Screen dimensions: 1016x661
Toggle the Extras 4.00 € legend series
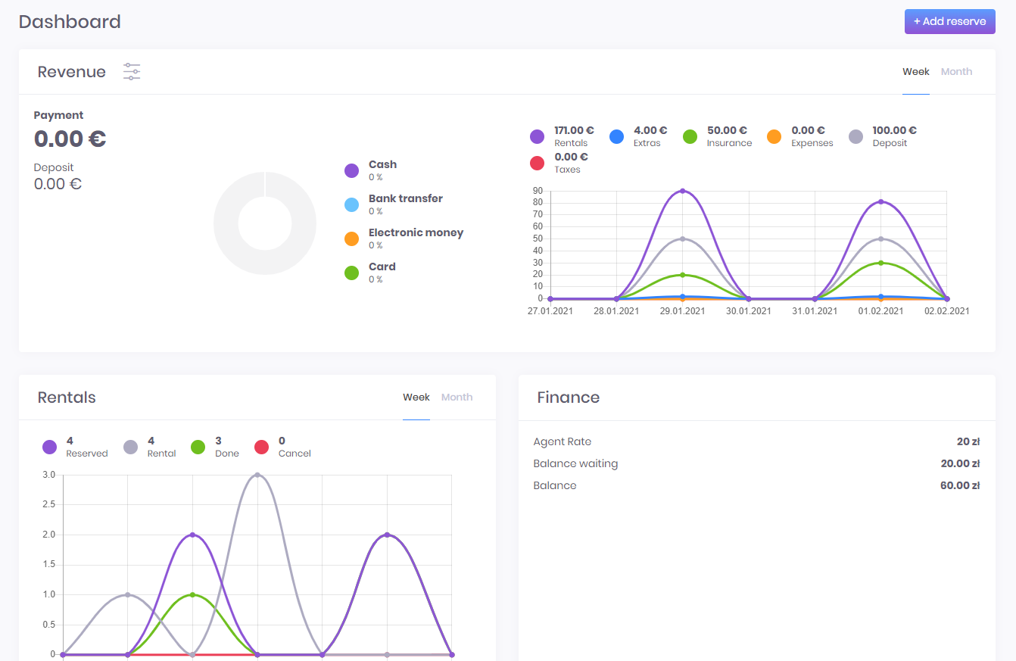638,136
